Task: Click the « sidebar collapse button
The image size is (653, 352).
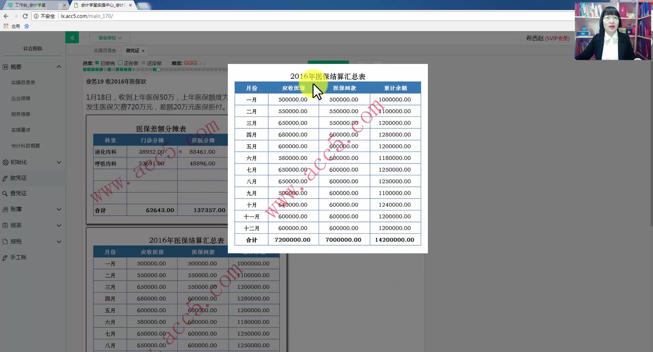Action: (x=72, y=37)
